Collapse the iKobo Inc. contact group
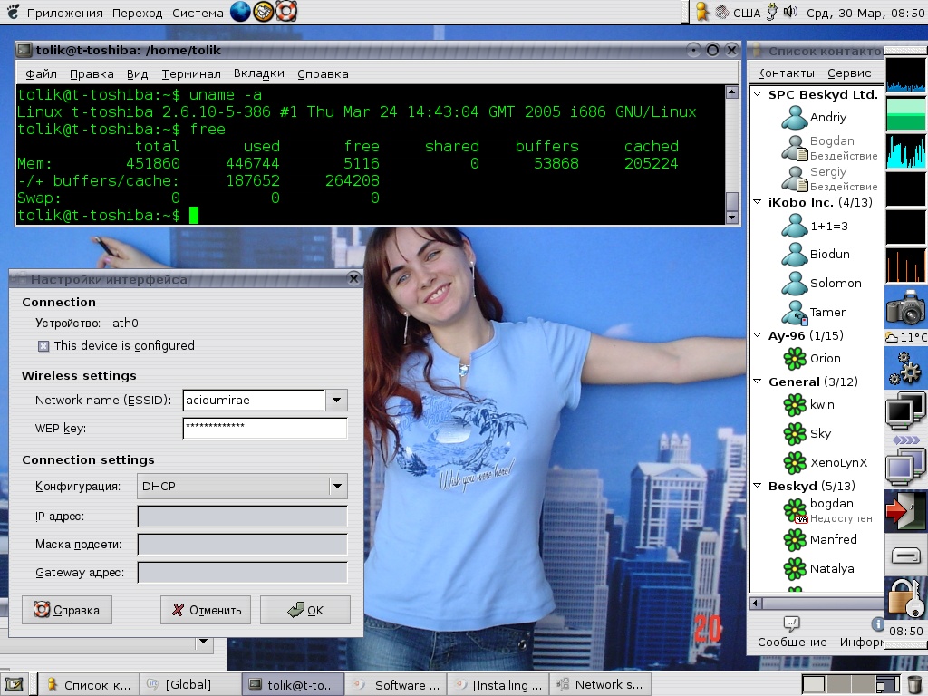Viewport: 928px width, 696px height. (x=757, y=202)
